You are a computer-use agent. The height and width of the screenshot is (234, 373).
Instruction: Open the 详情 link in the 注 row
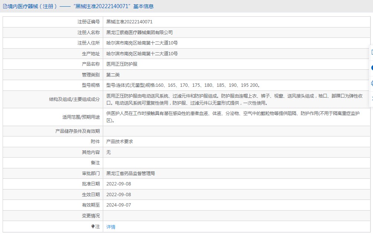tap(111, 227)
